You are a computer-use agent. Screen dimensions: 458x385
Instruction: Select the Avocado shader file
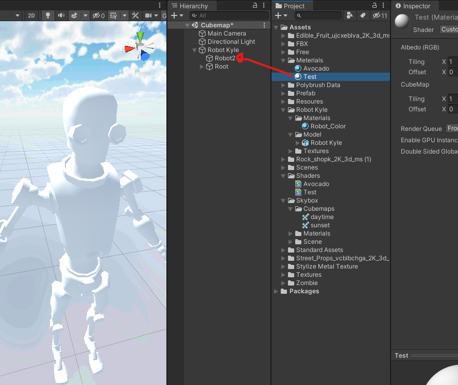tap(312, 184)
